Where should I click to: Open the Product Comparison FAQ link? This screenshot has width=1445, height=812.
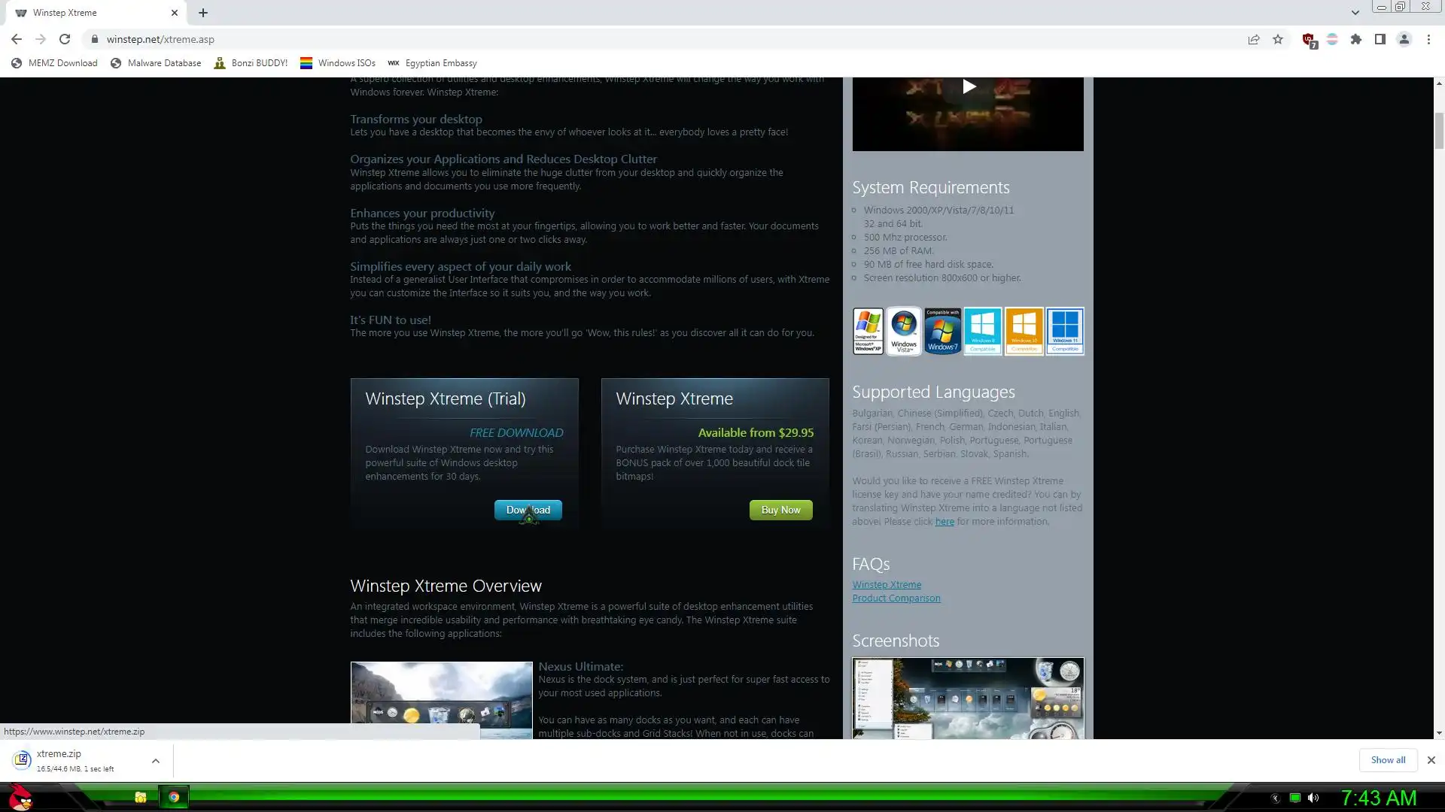pos(896,598)
